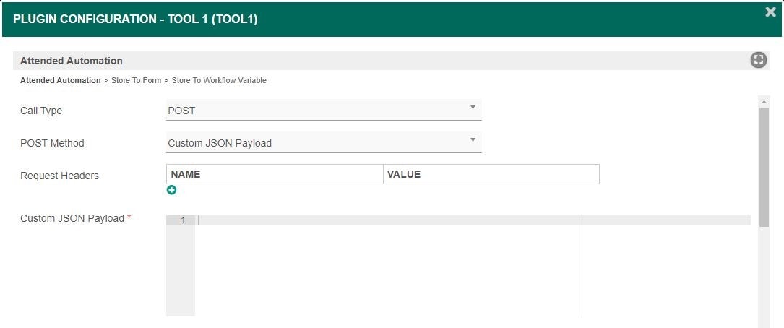
Task: Open the Call Type dropdown
Action: click(324, 111)
